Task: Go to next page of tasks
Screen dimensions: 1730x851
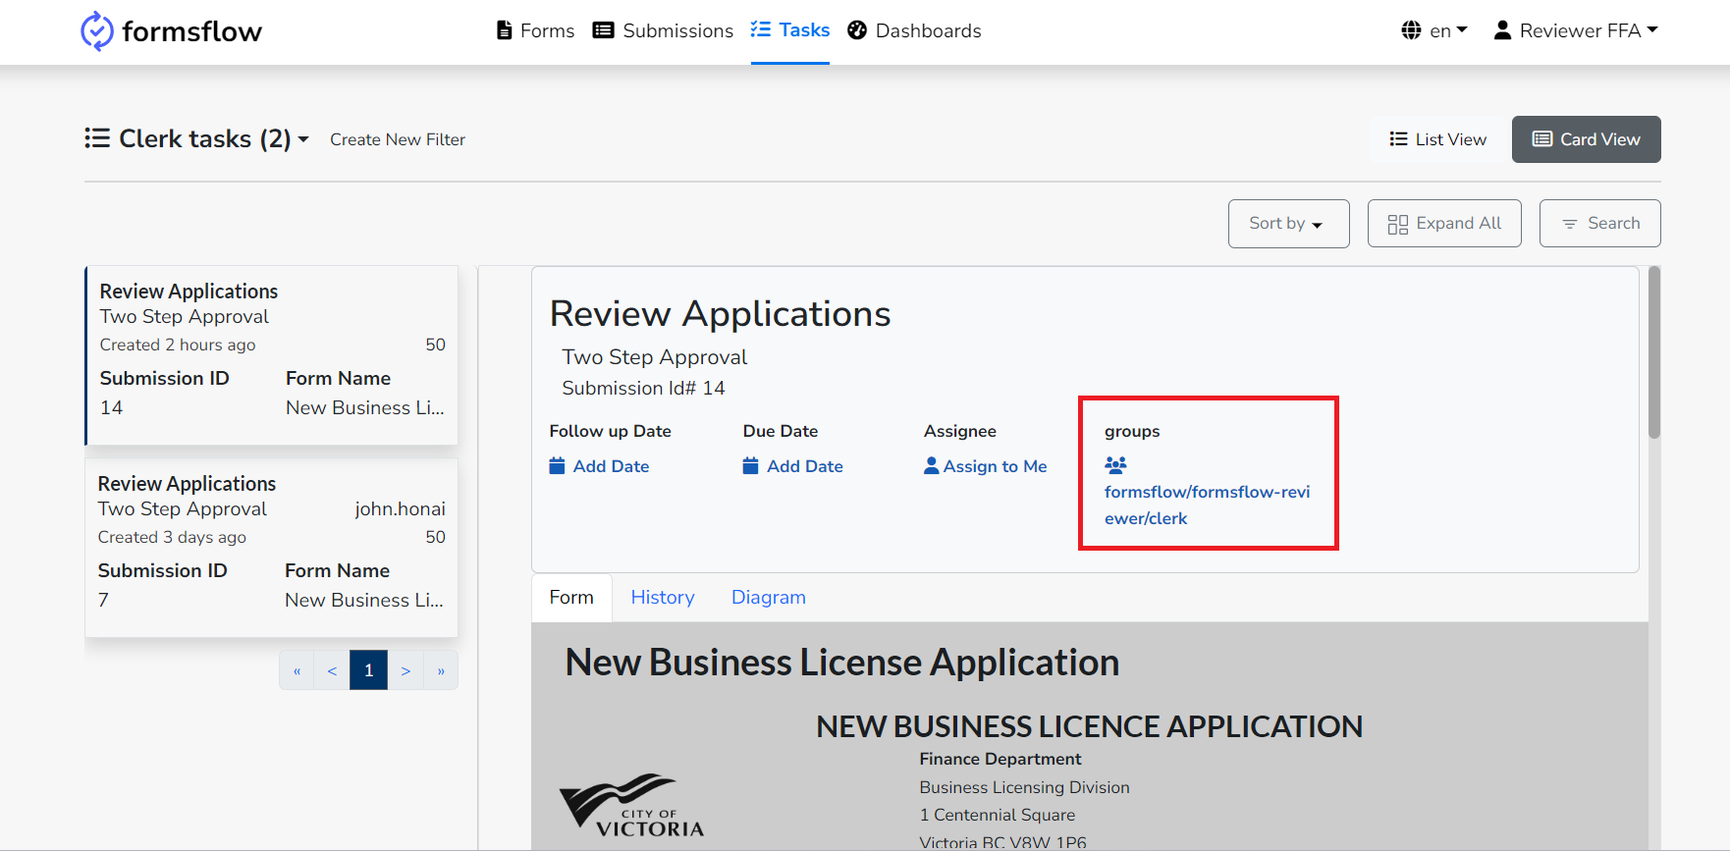Action: point(405,670)
